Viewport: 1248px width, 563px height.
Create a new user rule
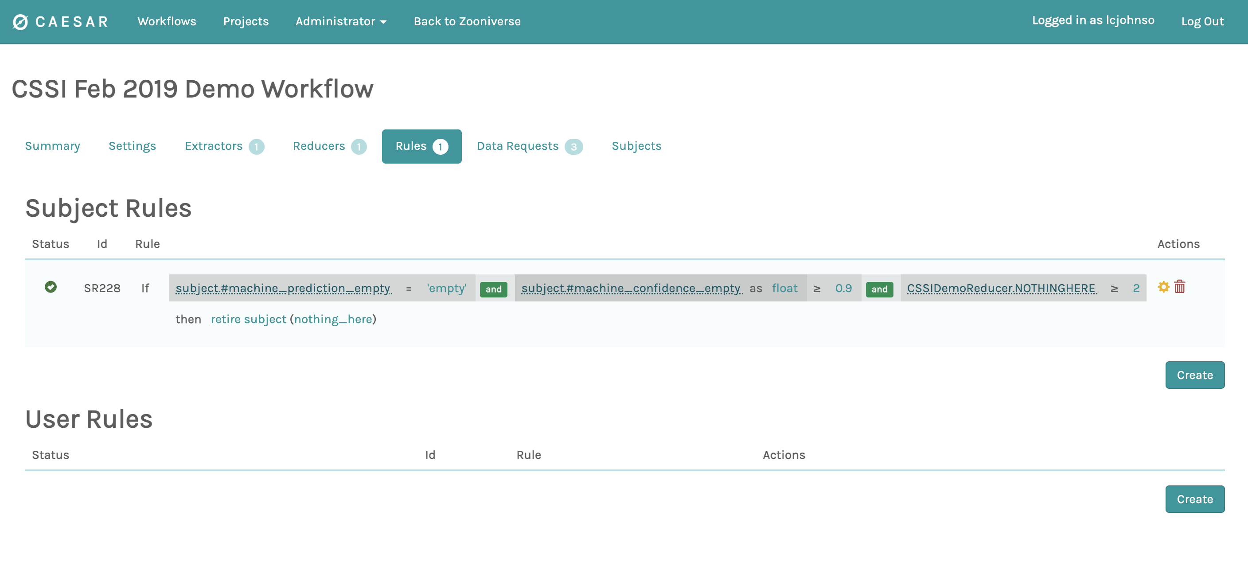(x=1194, y=499)
